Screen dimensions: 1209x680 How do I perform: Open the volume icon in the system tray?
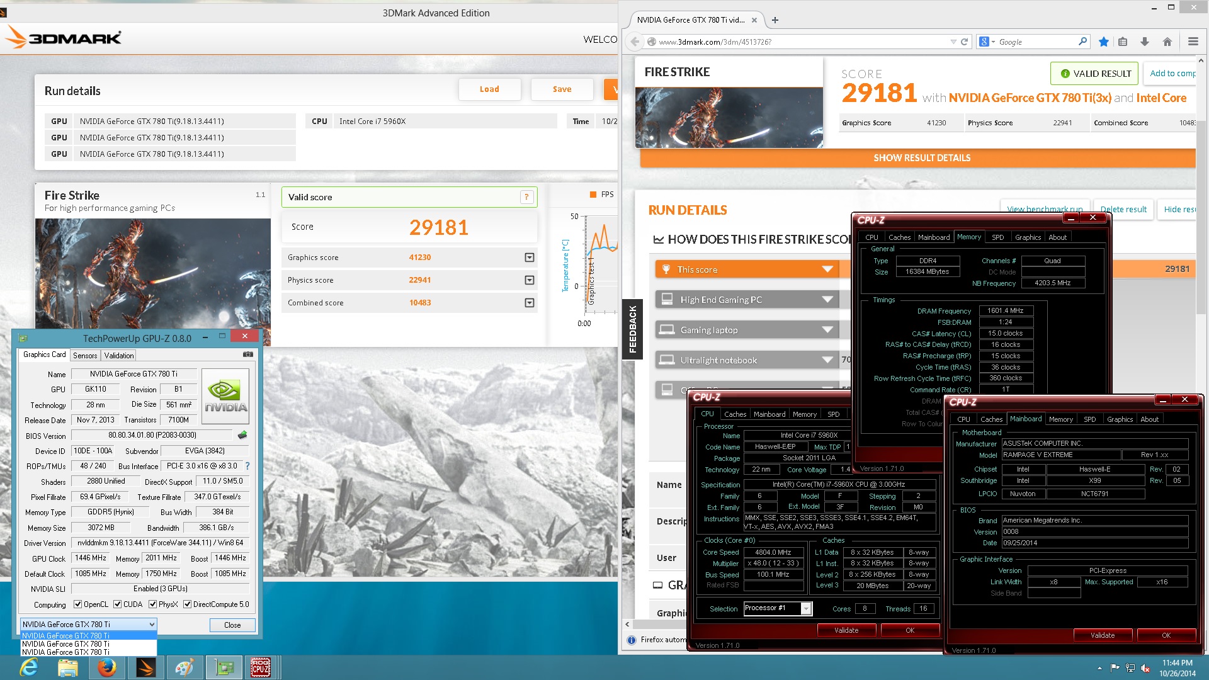click(1145, 668)
